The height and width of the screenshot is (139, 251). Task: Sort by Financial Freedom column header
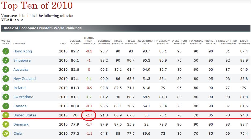pos(196,42)
